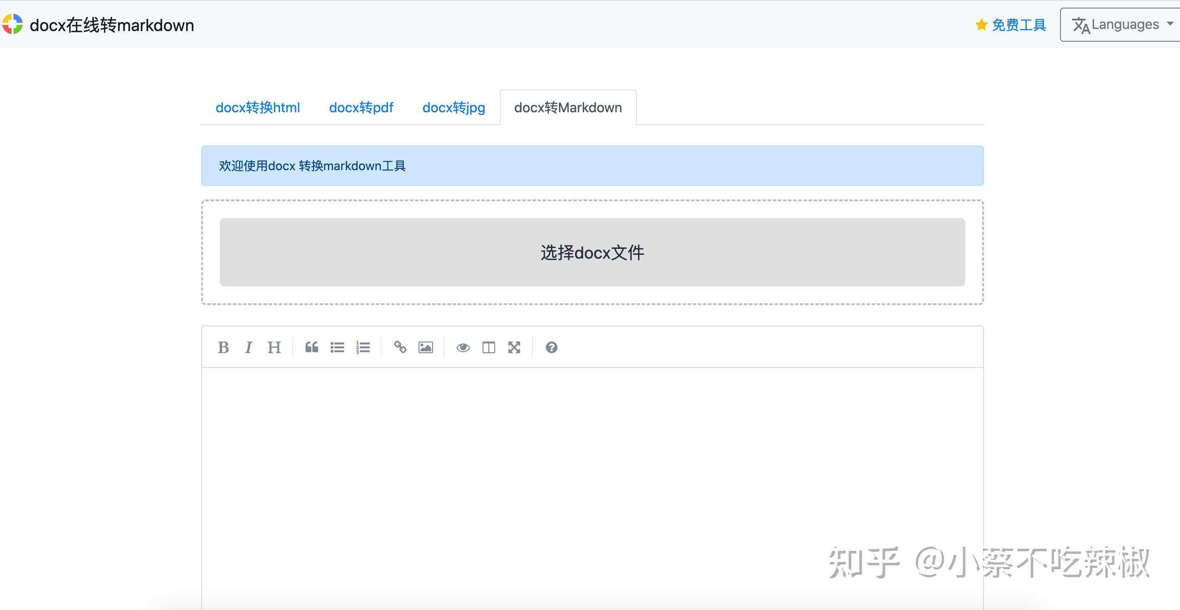Insert a blockquote with the quote icon
This screenshot has height=610, width=1180.
[x=312, y=347]
